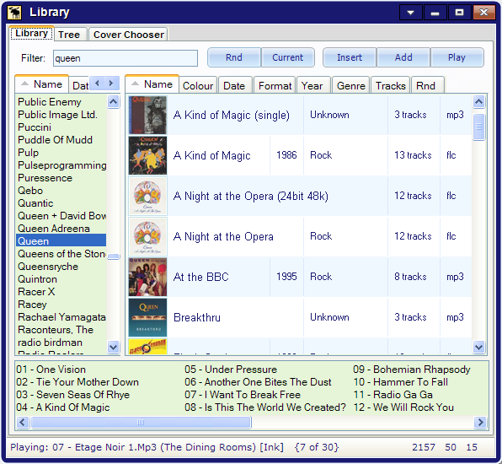Click the Rnd button
Viewport: 502px width, 464px height.
pyautogui.click(x=234, y=57)
